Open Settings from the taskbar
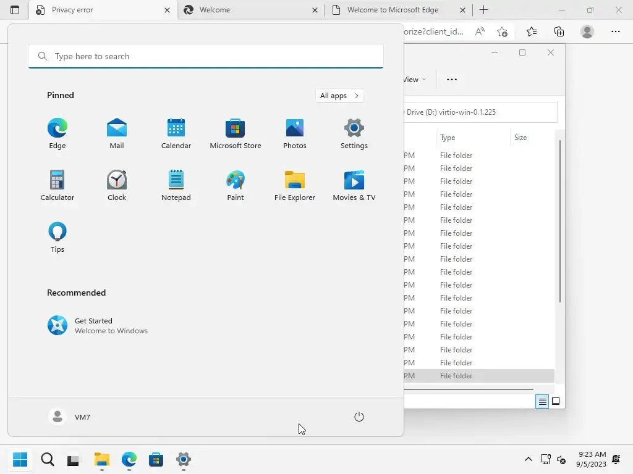 pos(183,459)
